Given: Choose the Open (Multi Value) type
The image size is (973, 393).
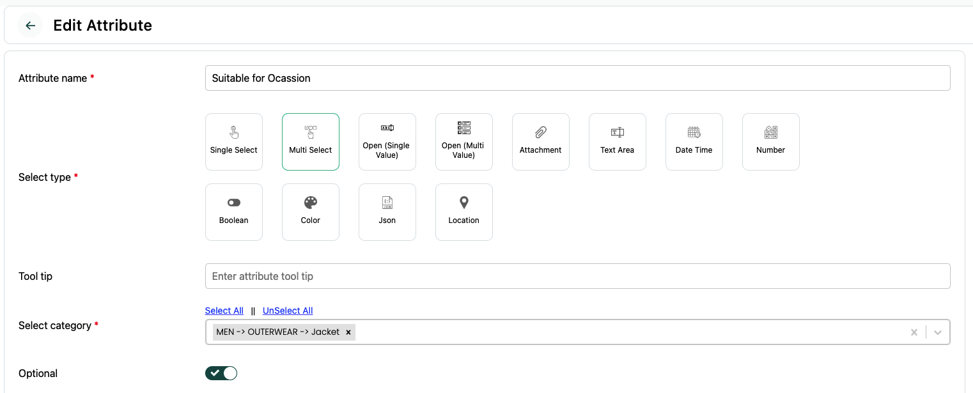Looking at the screenshot, I should coord(463,141).
